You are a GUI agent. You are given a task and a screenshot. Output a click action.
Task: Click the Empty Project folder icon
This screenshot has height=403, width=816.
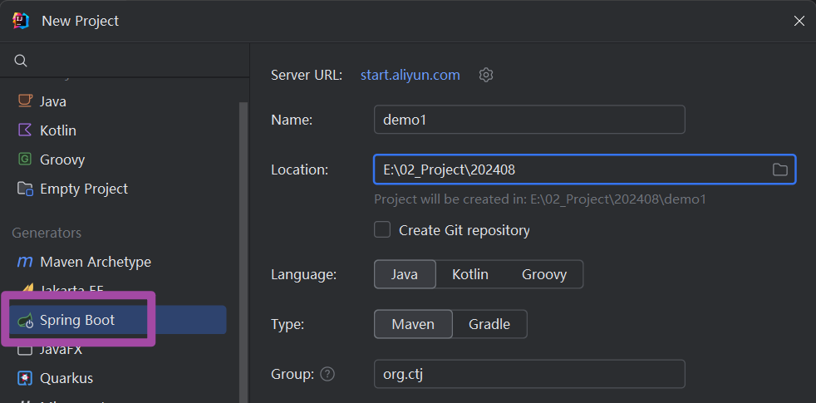point(25,188)
